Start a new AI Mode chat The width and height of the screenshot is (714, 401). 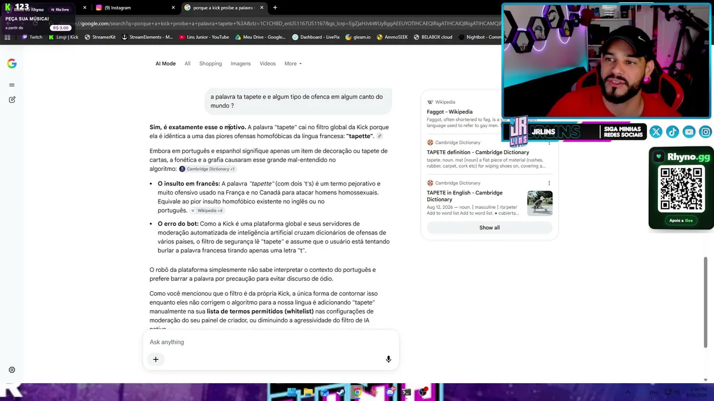pos(12,100)
